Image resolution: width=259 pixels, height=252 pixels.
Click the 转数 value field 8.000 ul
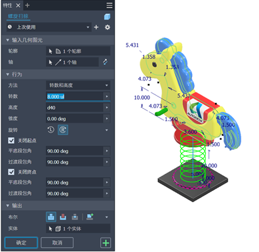tap(75, 96)
